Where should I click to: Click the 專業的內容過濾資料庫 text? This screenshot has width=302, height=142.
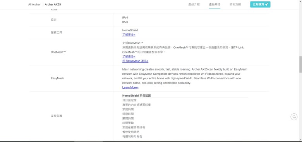tap(136, 105)
